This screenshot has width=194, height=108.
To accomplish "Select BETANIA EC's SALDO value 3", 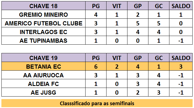I will click(x=181, y=66).
